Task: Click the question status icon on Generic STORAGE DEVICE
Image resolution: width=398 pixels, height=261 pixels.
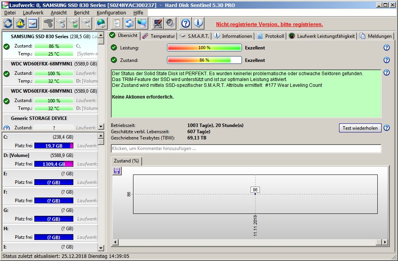Action: pos(7,128)
